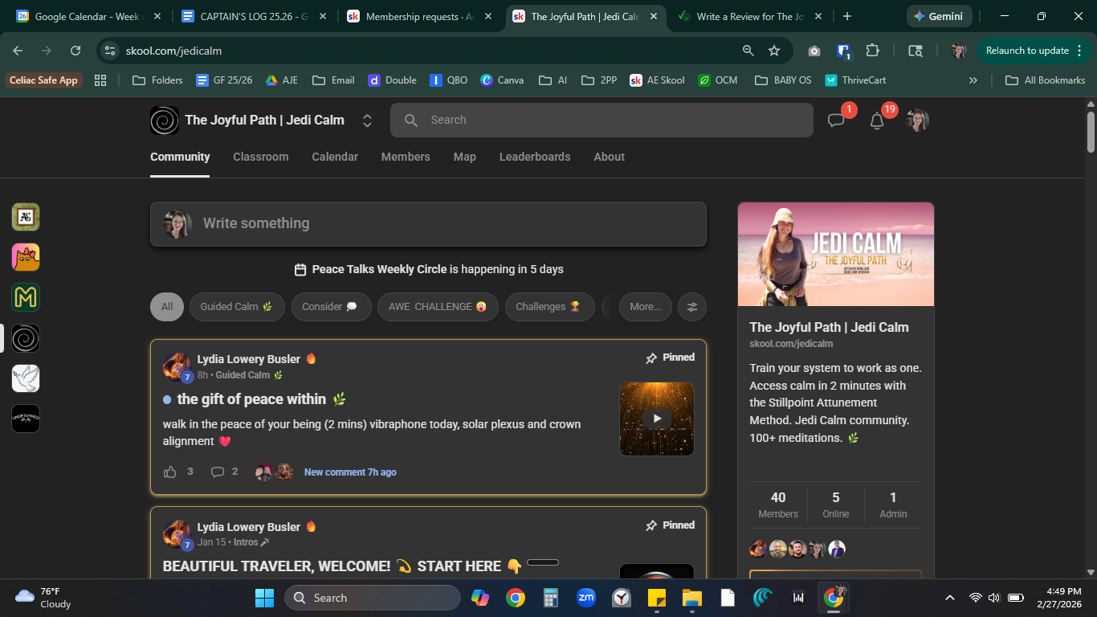Click the Peace Talks Weekly Circle link
This screenshot has height=617, width=1097.
point(379,269)
